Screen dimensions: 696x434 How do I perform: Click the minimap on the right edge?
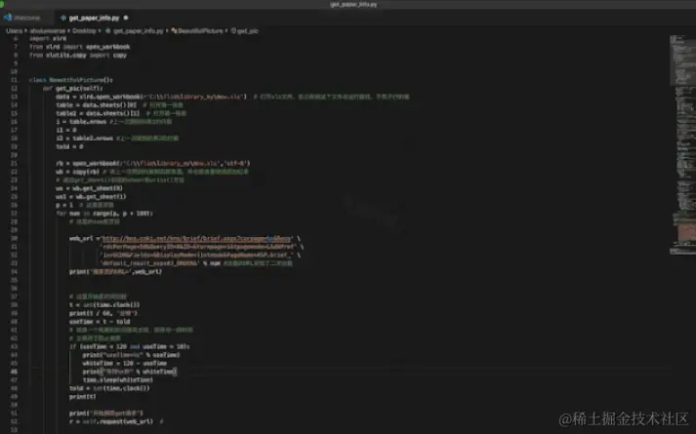coord(682,145)
